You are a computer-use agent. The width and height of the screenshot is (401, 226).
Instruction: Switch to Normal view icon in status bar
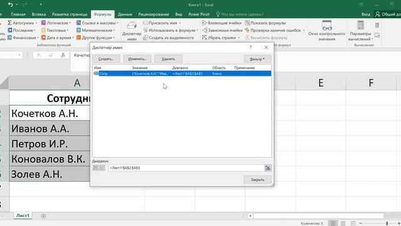coord(333,223)
